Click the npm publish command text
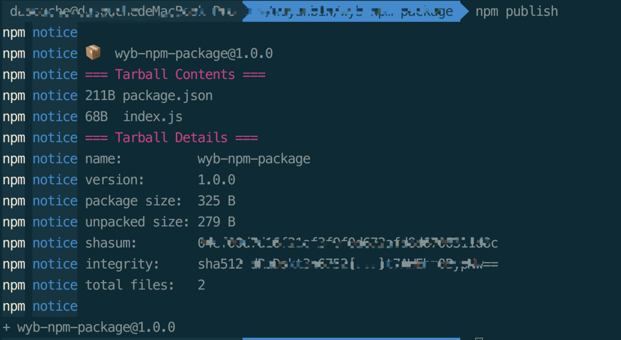 tap(516, 12)
